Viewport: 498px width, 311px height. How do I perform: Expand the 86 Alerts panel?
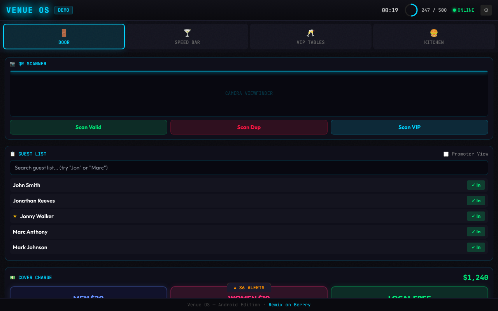coord(249,288)
